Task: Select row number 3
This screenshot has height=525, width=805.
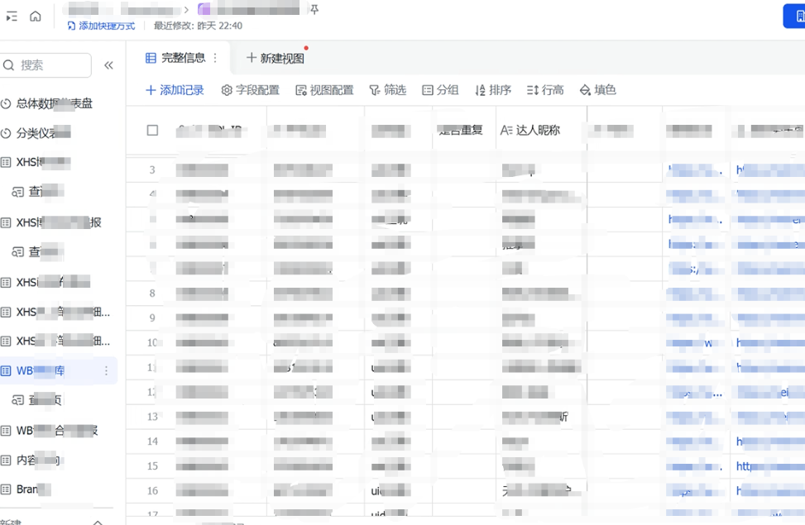Action: coord(152,169)
